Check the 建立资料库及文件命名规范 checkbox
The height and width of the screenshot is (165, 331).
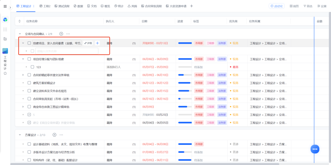point(29,91)
